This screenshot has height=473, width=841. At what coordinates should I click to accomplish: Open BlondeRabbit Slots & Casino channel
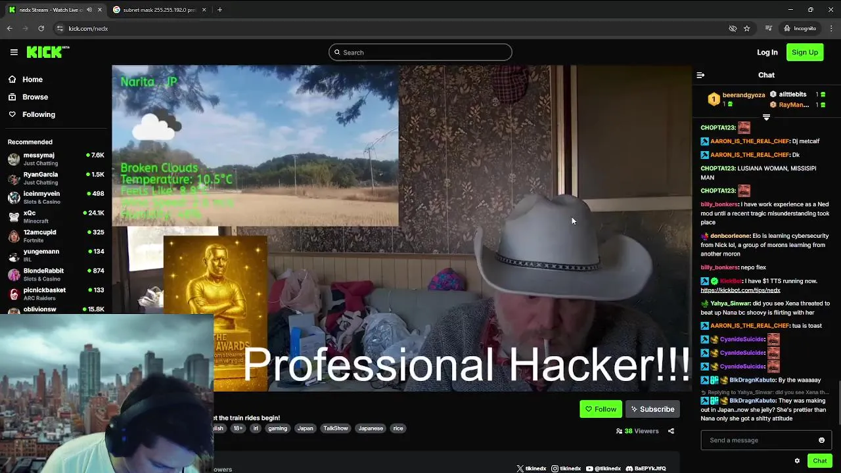(56, 275)
